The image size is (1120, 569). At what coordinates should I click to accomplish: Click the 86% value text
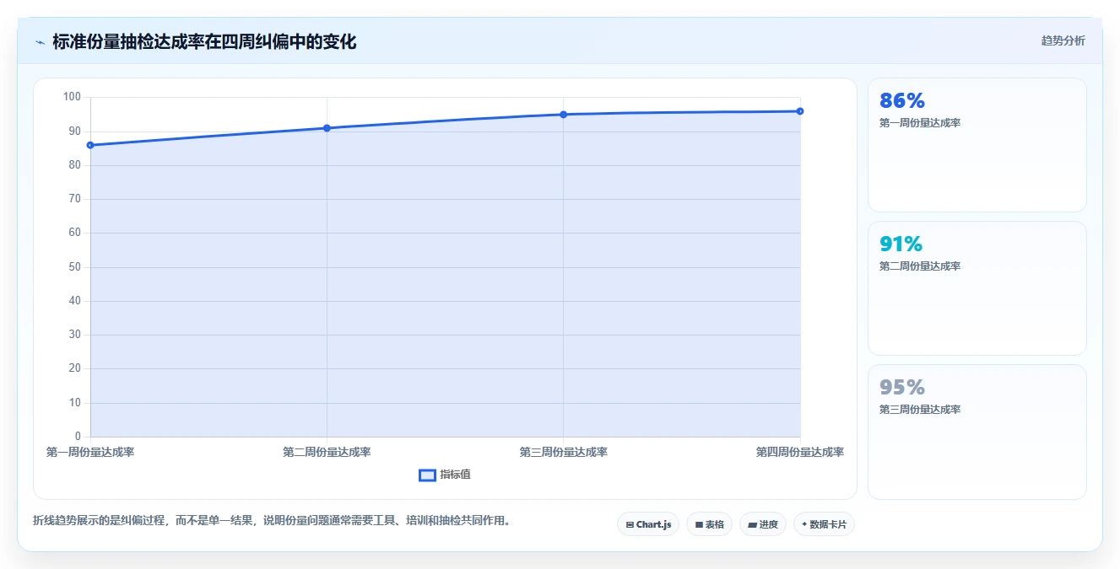(902, 101)
